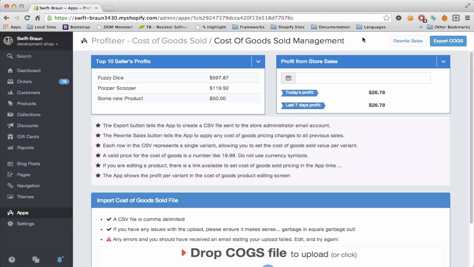Reload the page
Screen dimensions: 474x267
point(27,18)
